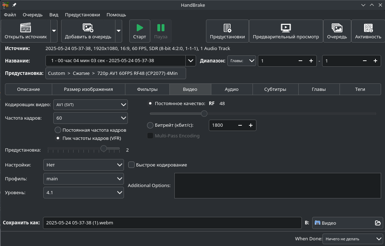Open the Помощь menu
385x246 pixels.
point(116,15)
